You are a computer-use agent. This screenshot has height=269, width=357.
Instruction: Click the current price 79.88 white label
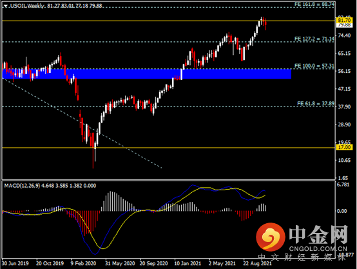pyautogui.click(x=344, y=25)
